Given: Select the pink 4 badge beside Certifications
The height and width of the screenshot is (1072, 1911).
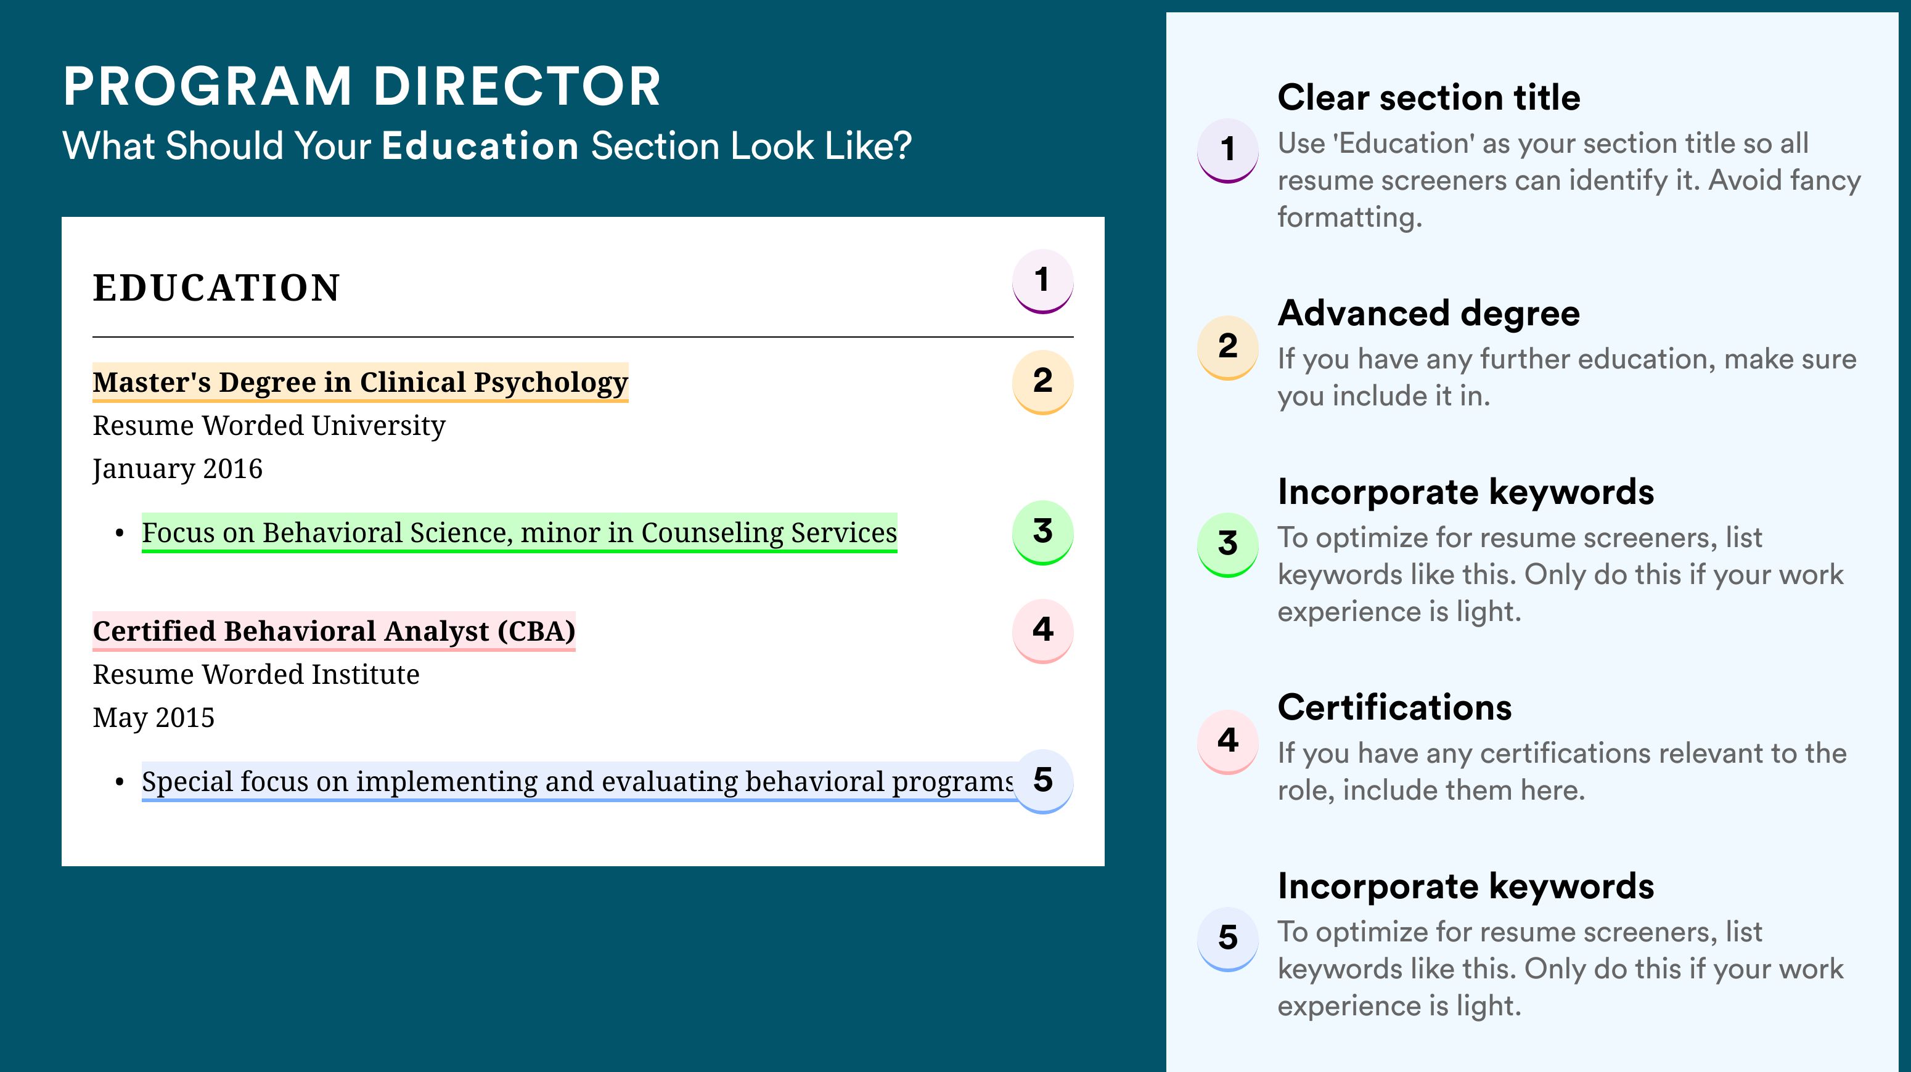Looking at the screenshot, I should 1228,742.
